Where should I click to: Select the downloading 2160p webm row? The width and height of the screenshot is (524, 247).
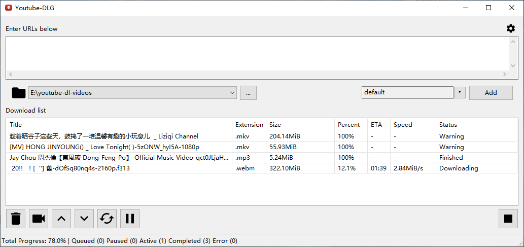click(x=70, y=168)
